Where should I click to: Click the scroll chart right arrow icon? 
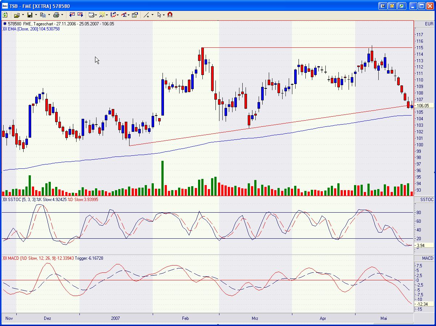pos(80,15)
